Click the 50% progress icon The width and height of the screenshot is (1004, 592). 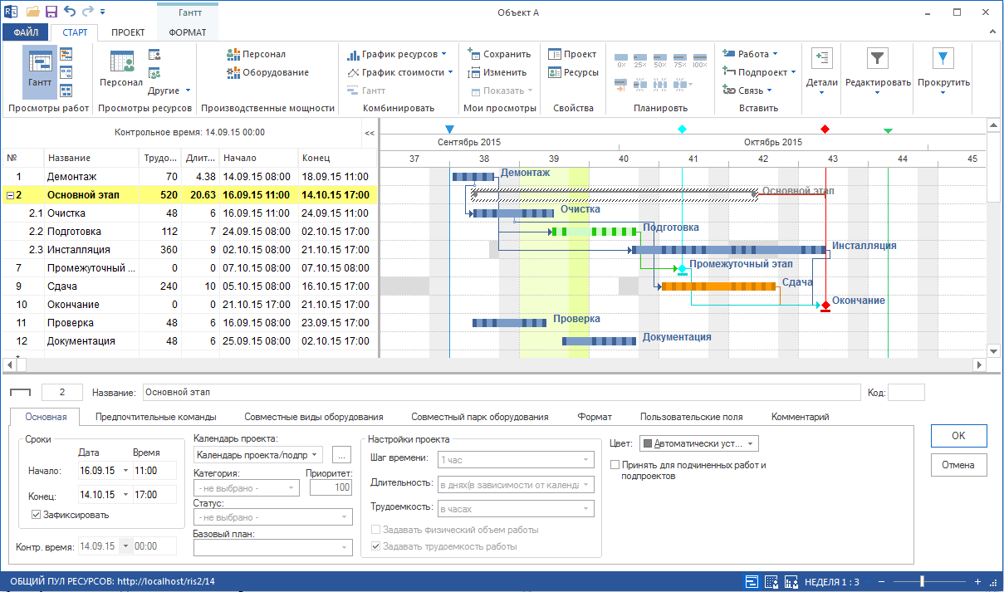(660, 61)
